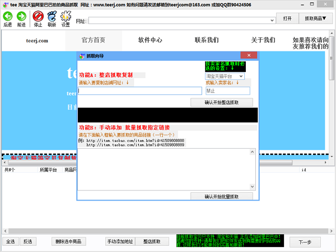Click browser pane horizontal scroll-left arrow
The width and height of the screenshot is (336, 252).
tap(4, 163)
